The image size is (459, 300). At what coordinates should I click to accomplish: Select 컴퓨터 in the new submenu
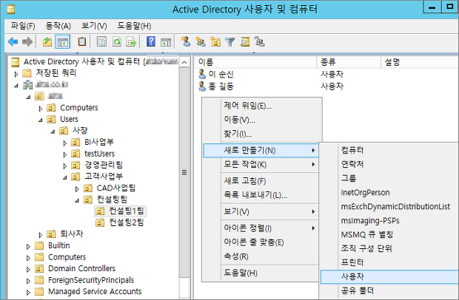[x=389, y=150]
